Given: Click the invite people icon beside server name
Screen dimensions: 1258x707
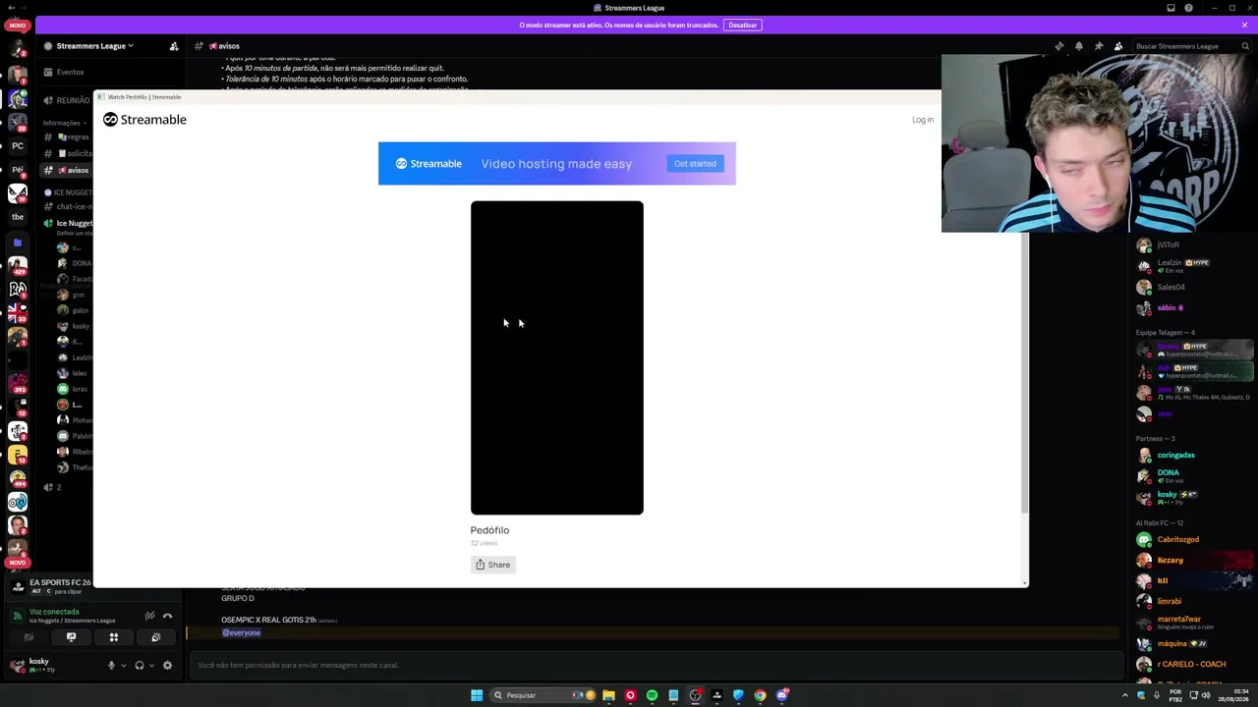Looking at the screenshot, I should point(174,46).
